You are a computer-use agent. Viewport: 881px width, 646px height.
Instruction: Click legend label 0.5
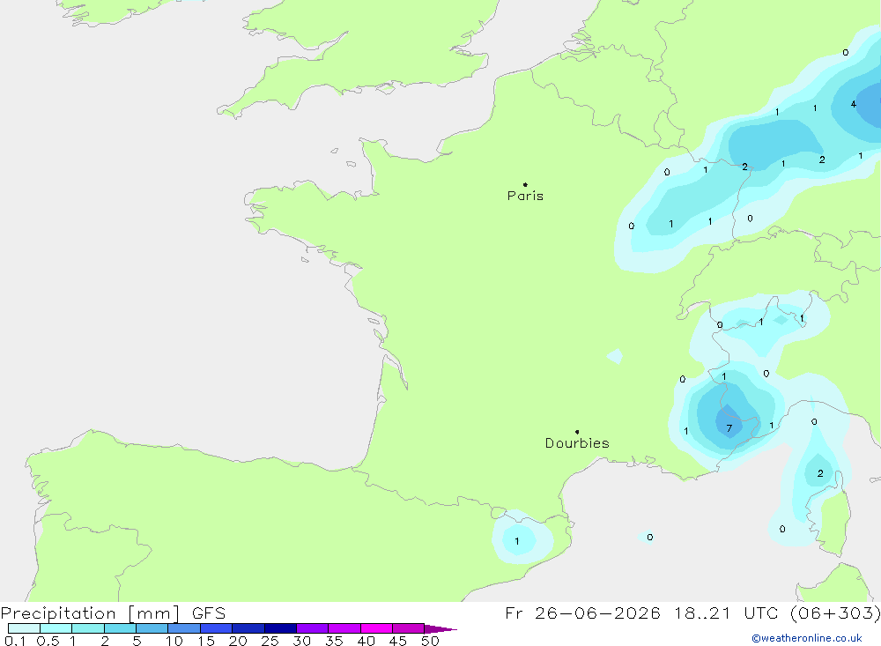tap(48, 641)
